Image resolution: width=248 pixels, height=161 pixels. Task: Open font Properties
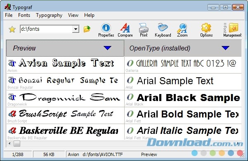click(106, 30)
